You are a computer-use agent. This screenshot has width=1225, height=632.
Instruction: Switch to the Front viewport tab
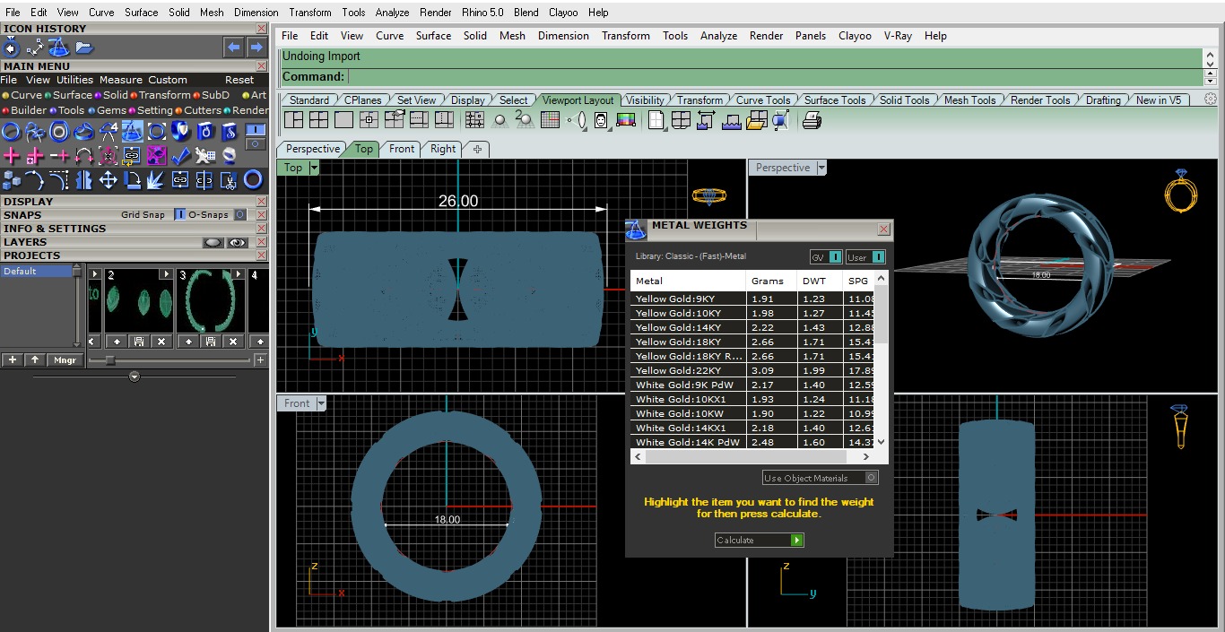coord(402,149)
